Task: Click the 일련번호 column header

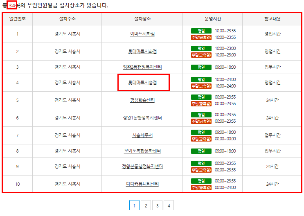Action: click(18, 19)
